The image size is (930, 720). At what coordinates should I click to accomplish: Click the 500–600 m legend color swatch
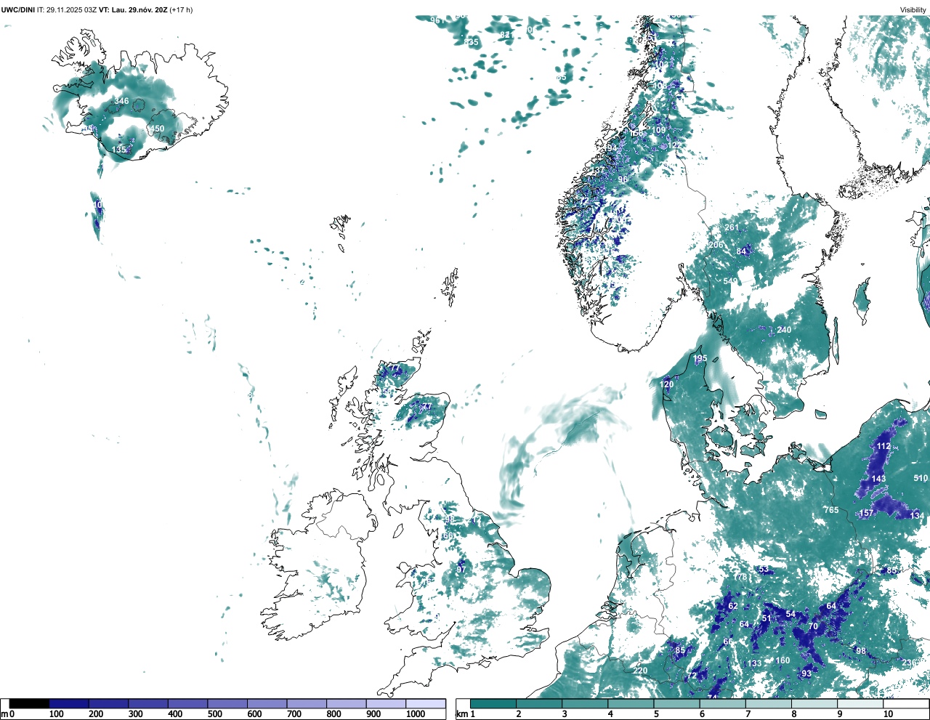click(227, 703)
